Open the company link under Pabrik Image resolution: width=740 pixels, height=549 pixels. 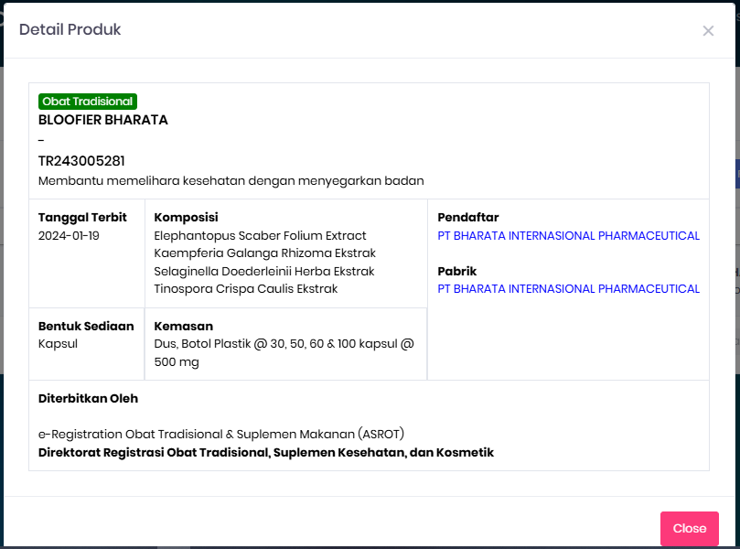568,289
